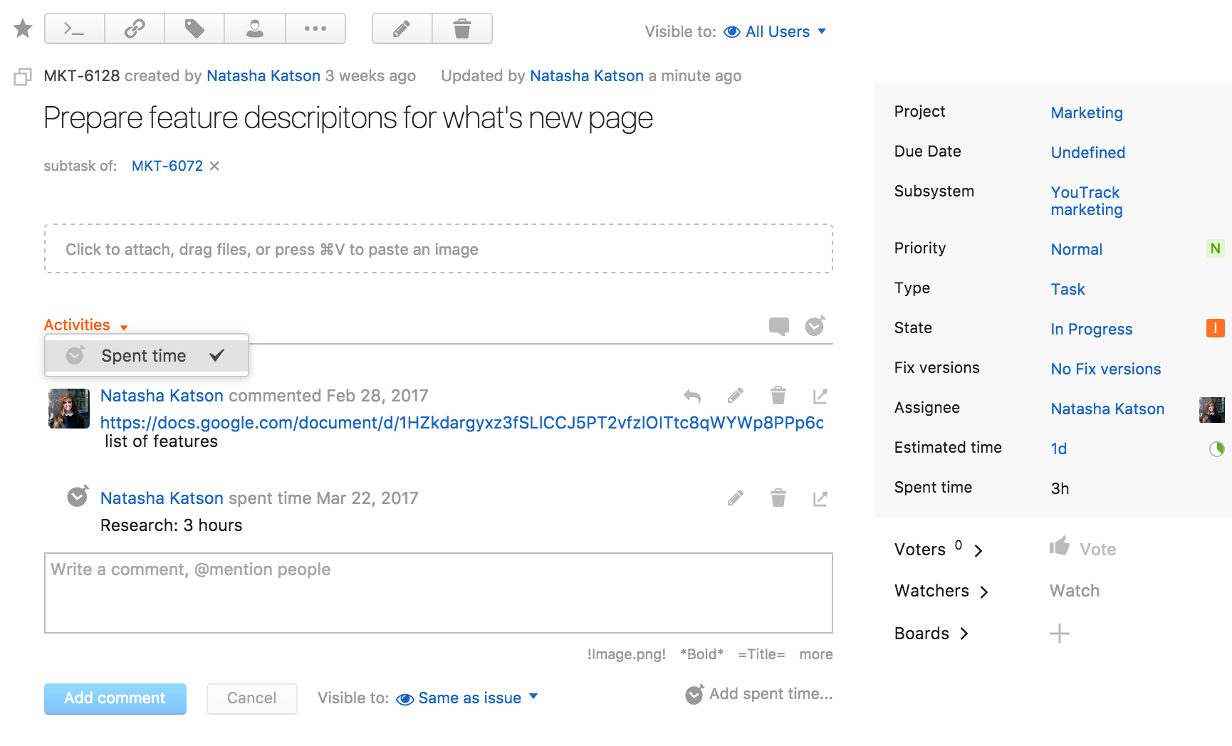This screenshot has height=746, width=1232.
Task: Change priority from Normal
Action: tap(1077, 249)
